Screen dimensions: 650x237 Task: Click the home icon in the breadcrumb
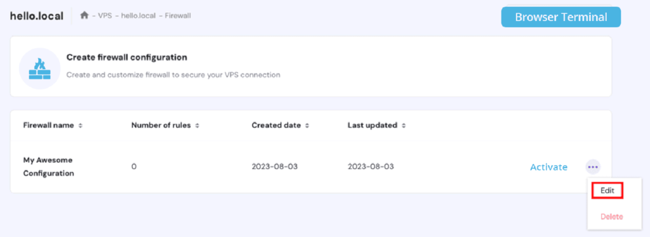[84, 16]
